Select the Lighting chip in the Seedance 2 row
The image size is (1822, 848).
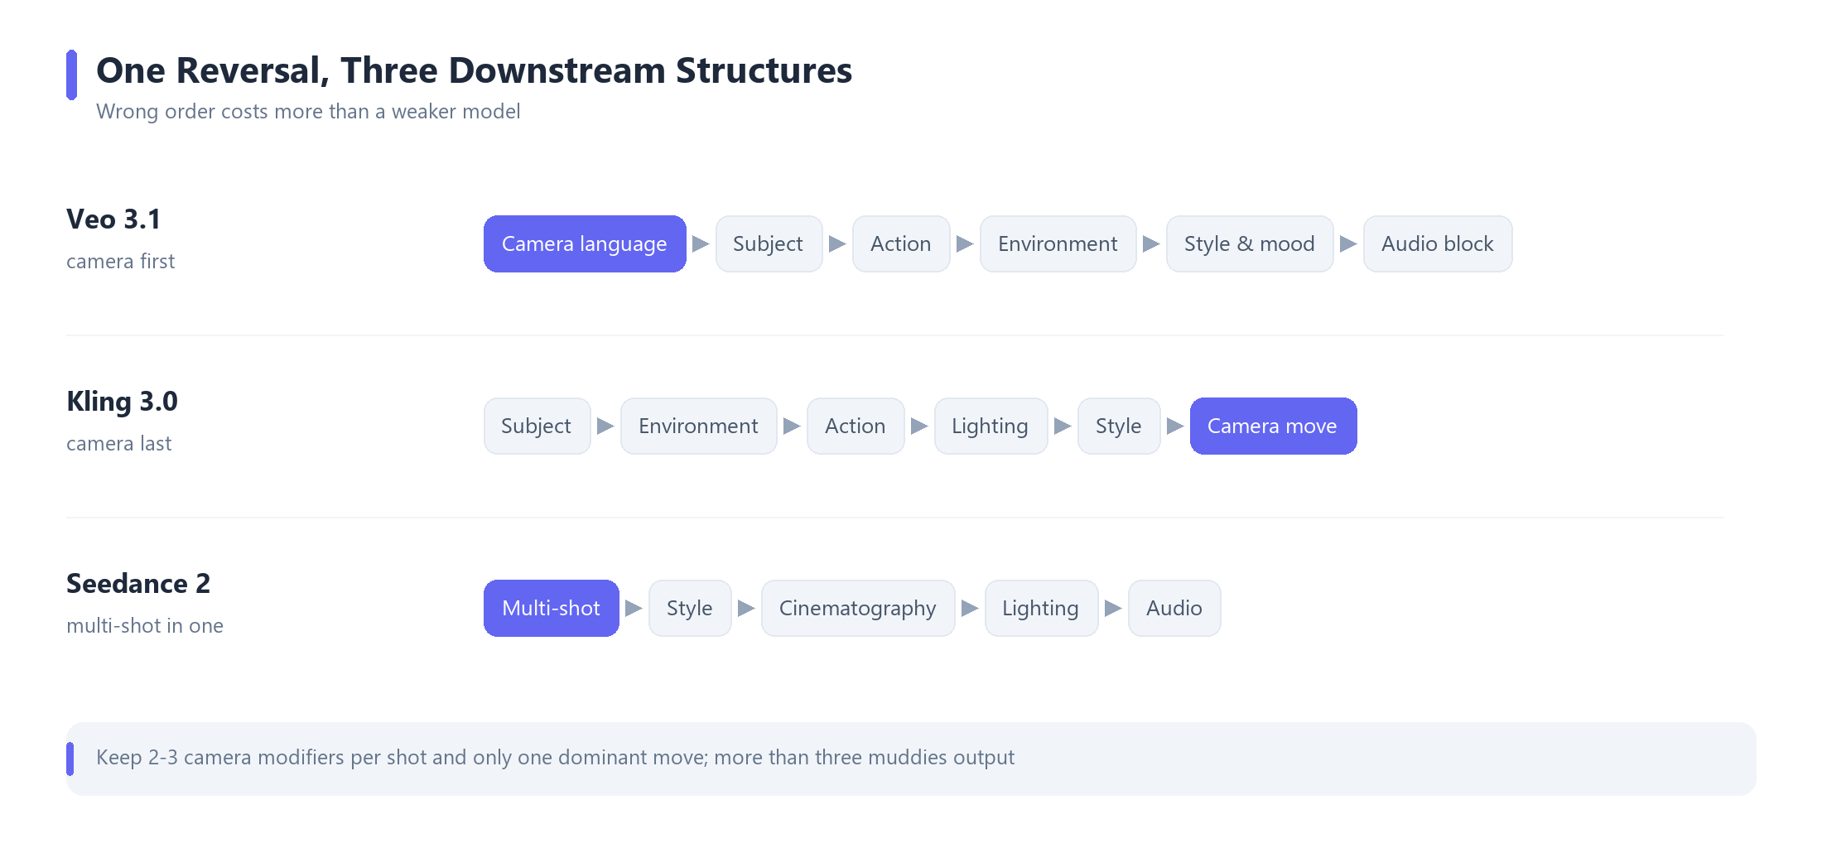click(1041, 608)
